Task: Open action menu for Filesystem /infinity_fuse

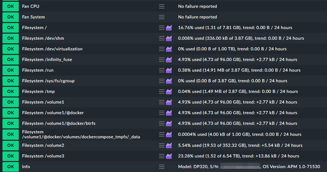Action: point(162,60)
